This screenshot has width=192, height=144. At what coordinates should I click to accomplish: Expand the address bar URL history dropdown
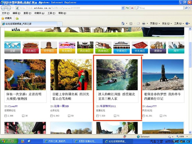123,8
